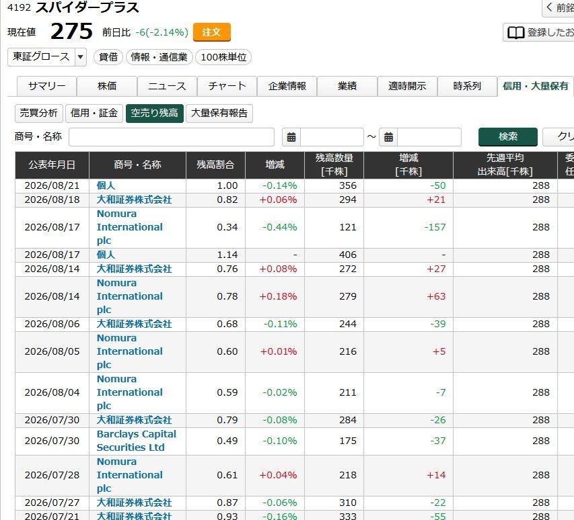Open the チャート tab
The width and height of the screenshot is (574, 520).
tap(227, 86)
